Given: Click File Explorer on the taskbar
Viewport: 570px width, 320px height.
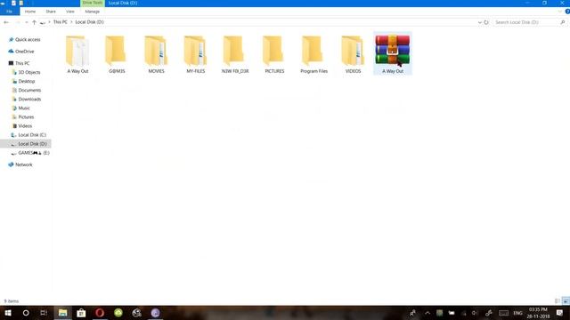Looking at the screenshot, I should click(63, 313).
